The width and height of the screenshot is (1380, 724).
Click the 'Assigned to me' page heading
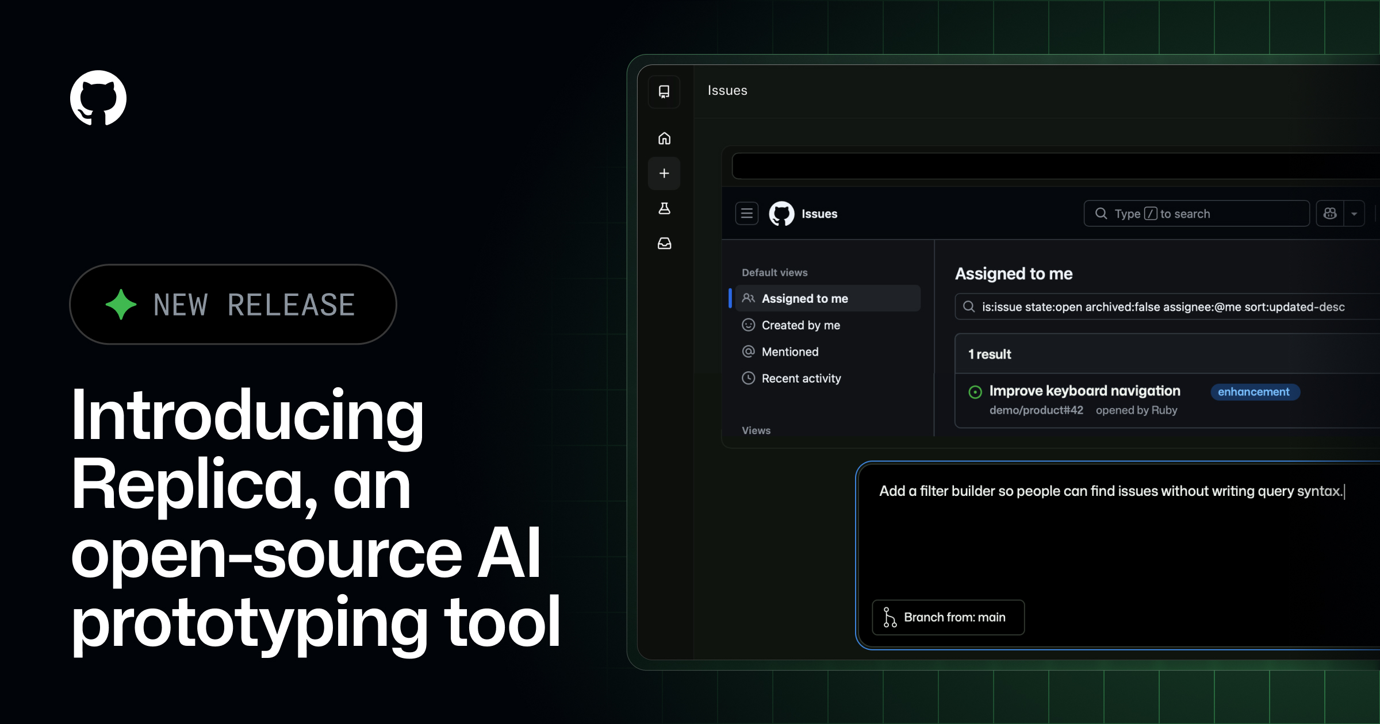1014,274
